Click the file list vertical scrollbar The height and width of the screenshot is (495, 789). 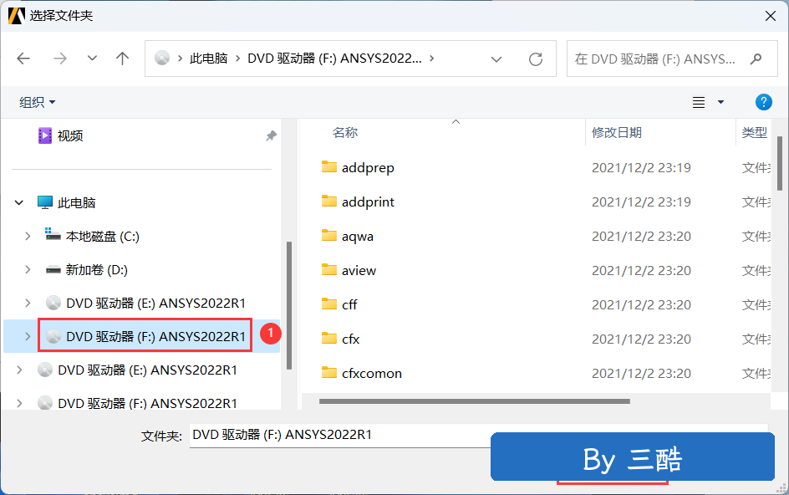(x=780, y=163)
